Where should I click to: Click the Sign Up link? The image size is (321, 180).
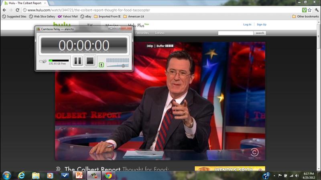pos(262,24)
